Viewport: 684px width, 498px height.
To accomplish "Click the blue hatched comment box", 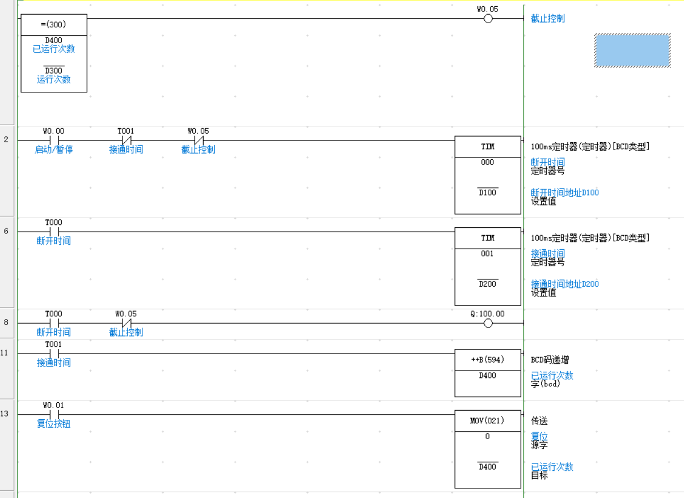I will (632, 50).
